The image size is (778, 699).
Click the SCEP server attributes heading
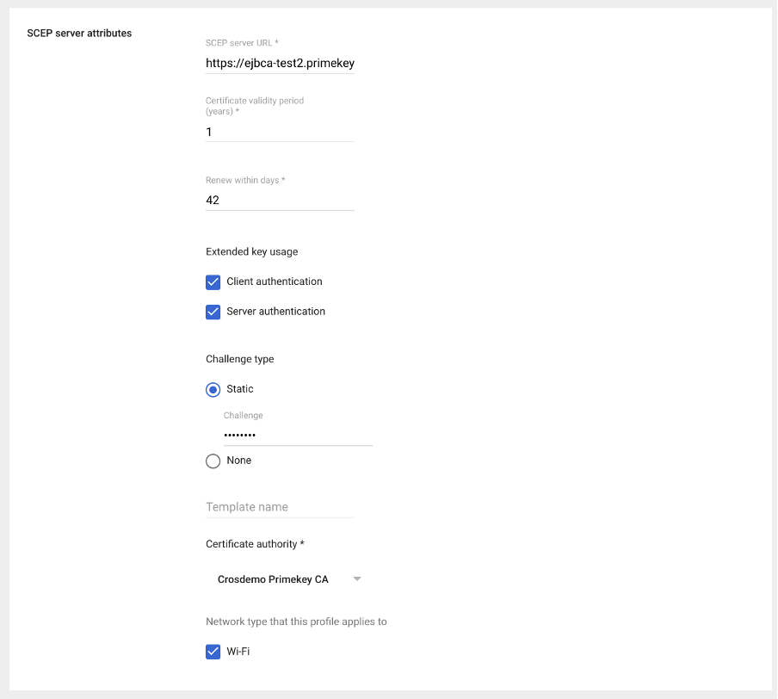pos(79,34)
